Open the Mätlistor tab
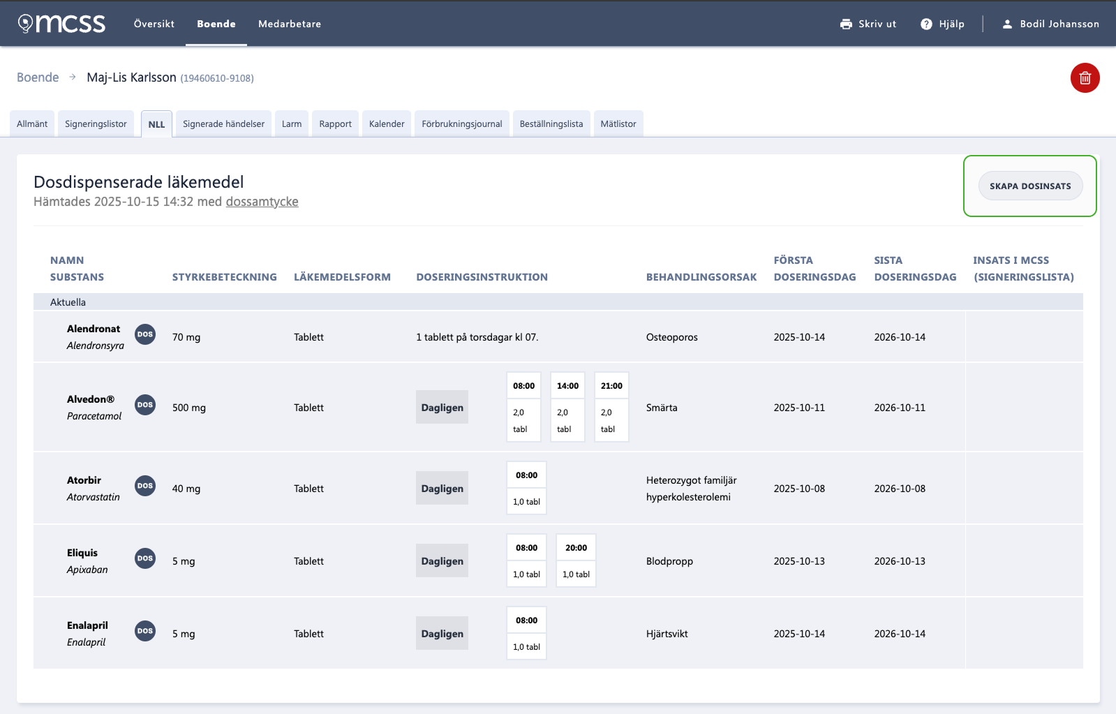The image size is (1116, 714). [x=618, y=124]
